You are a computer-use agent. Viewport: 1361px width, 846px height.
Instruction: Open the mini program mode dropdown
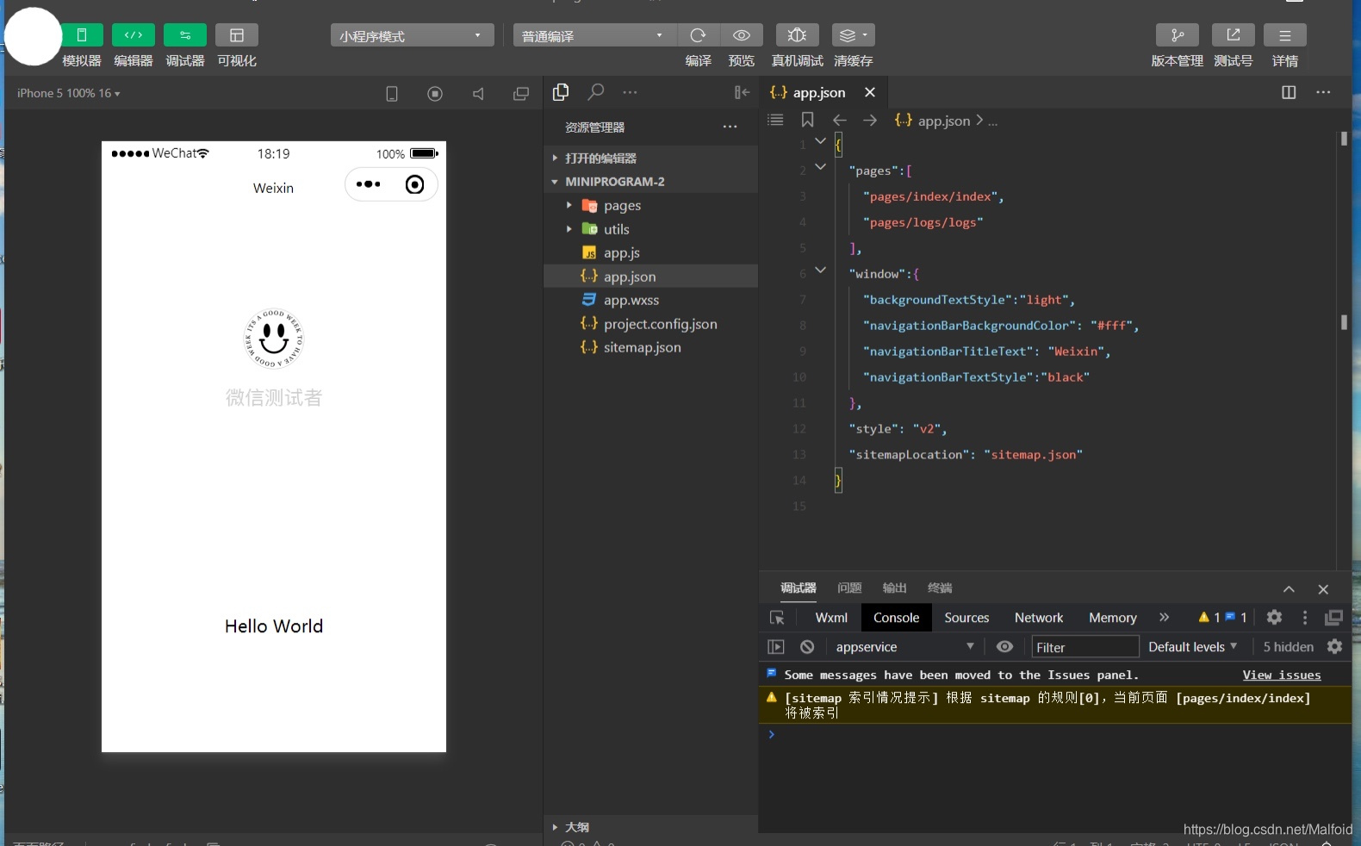[x=412, y=35]
